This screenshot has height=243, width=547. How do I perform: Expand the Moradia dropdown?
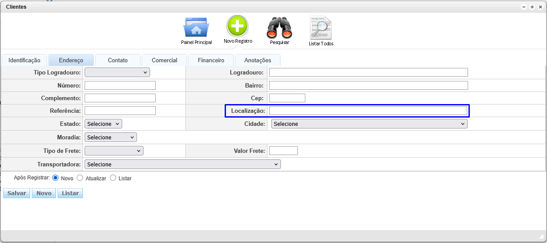[x=110, y=137]
